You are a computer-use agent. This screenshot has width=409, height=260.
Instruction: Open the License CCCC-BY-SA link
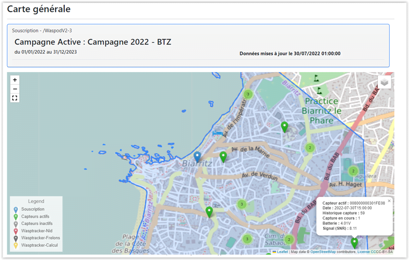pyautogui.click(x=375, y=252)
